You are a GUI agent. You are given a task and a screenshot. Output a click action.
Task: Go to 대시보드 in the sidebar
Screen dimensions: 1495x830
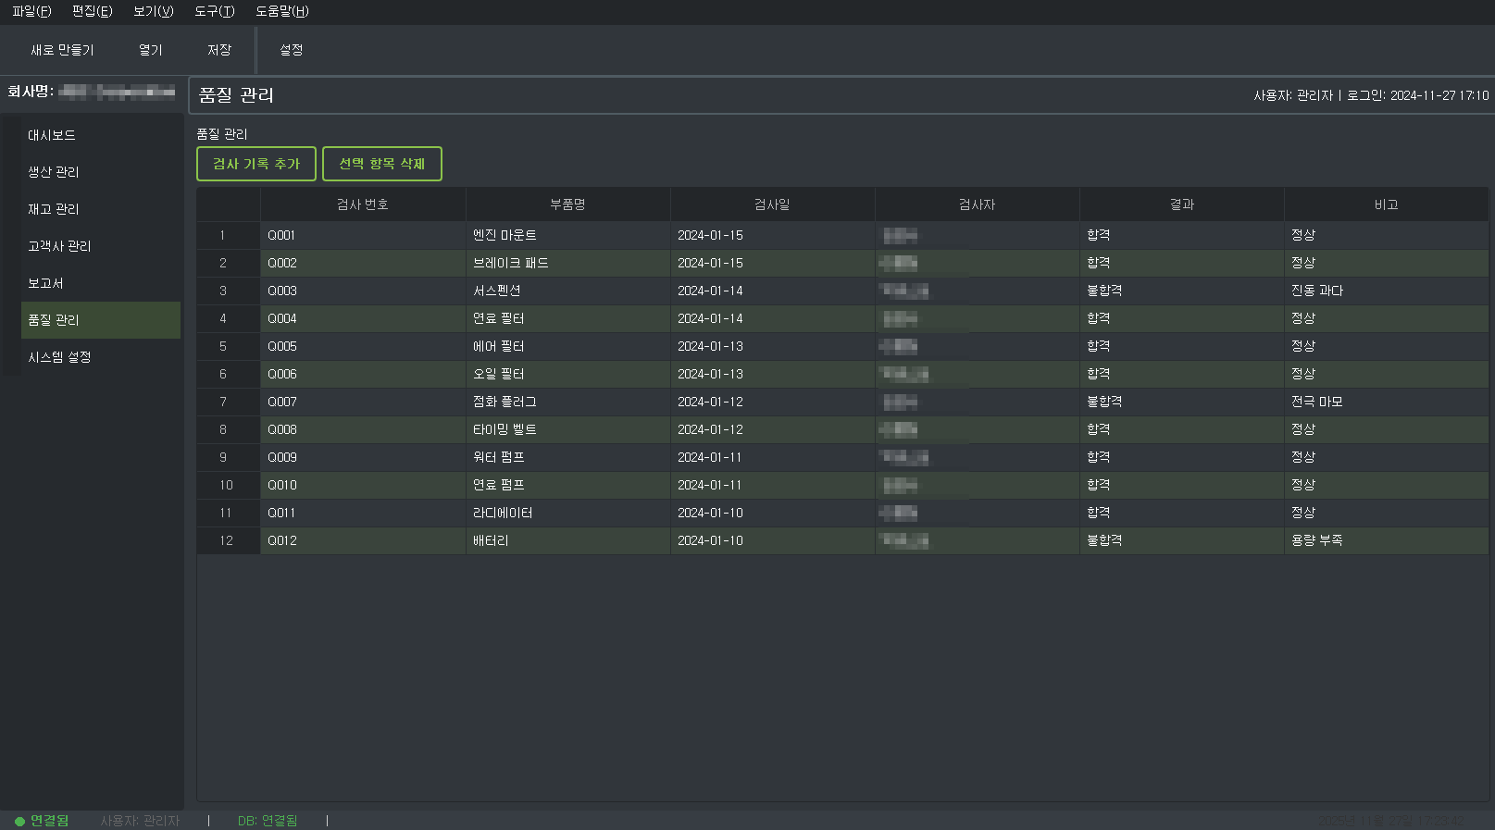[52, 135]
